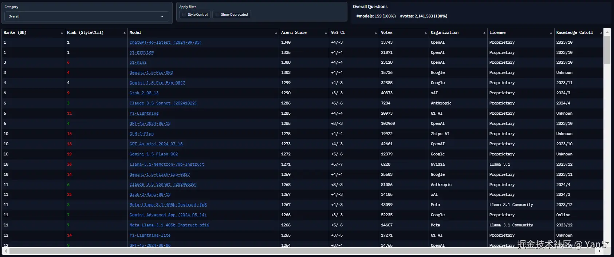
Task: Open the Yi-Lightning model link
Action: coord(144,114)
